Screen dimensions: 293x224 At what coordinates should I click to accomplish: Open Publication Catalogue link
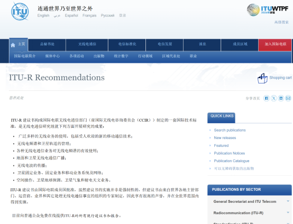tap(232, 161)
